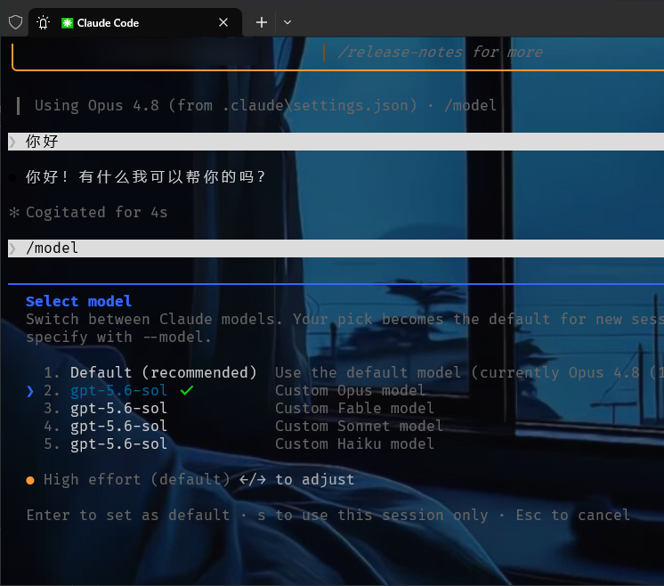Select option 3, the Custom Fable model
The image size is (664, 586).
click(x=239, y=408)
